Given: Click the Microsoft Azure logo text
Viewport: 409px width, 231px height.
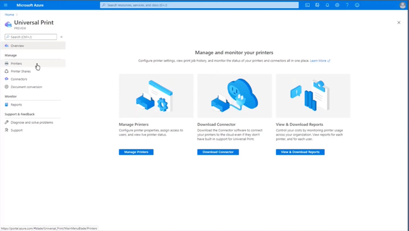Looking at the screenshot, I should (30, 5).
